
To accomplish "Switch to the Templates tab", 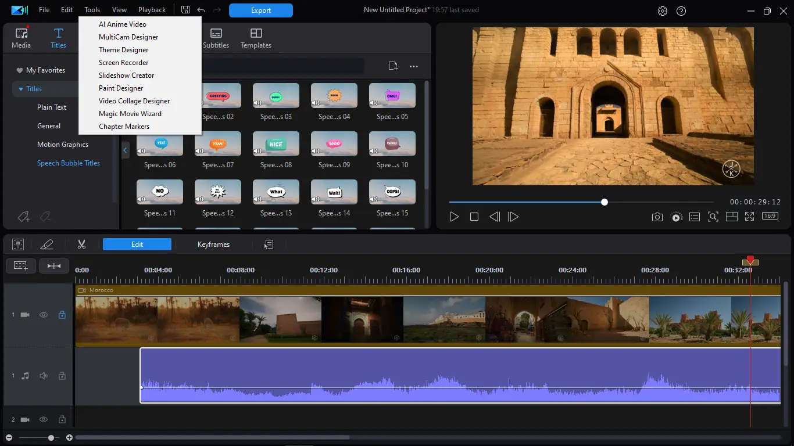I will point(256,38).
